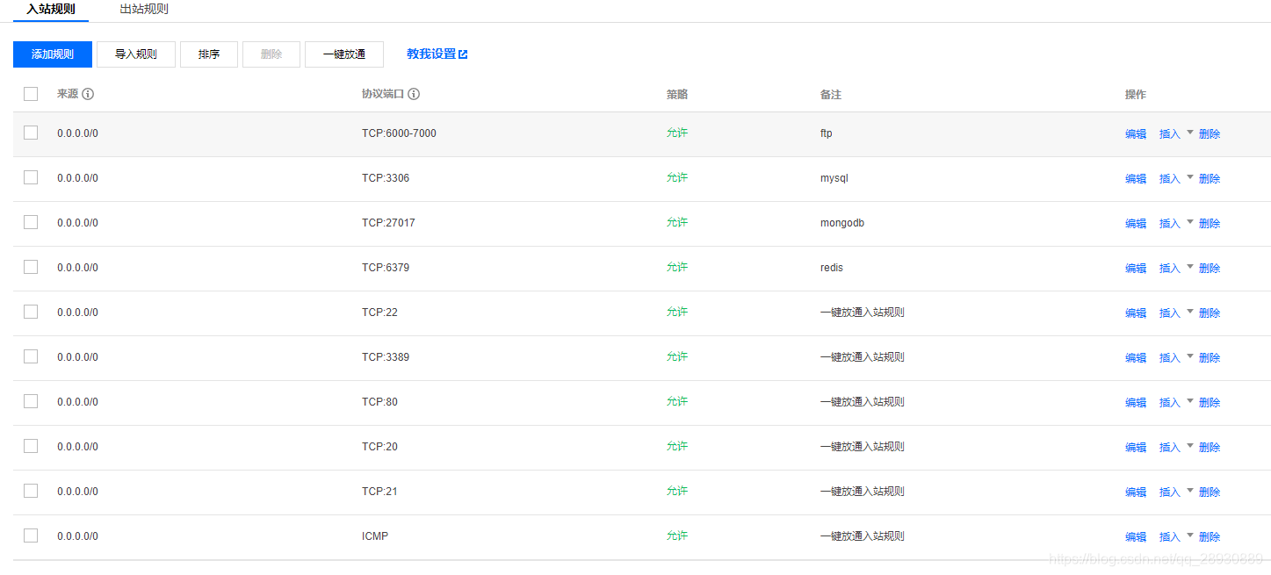This screenshot has width=1271, height=575.
Task: Edit the redis rule via 编辑
Action: coord(1136,269)
